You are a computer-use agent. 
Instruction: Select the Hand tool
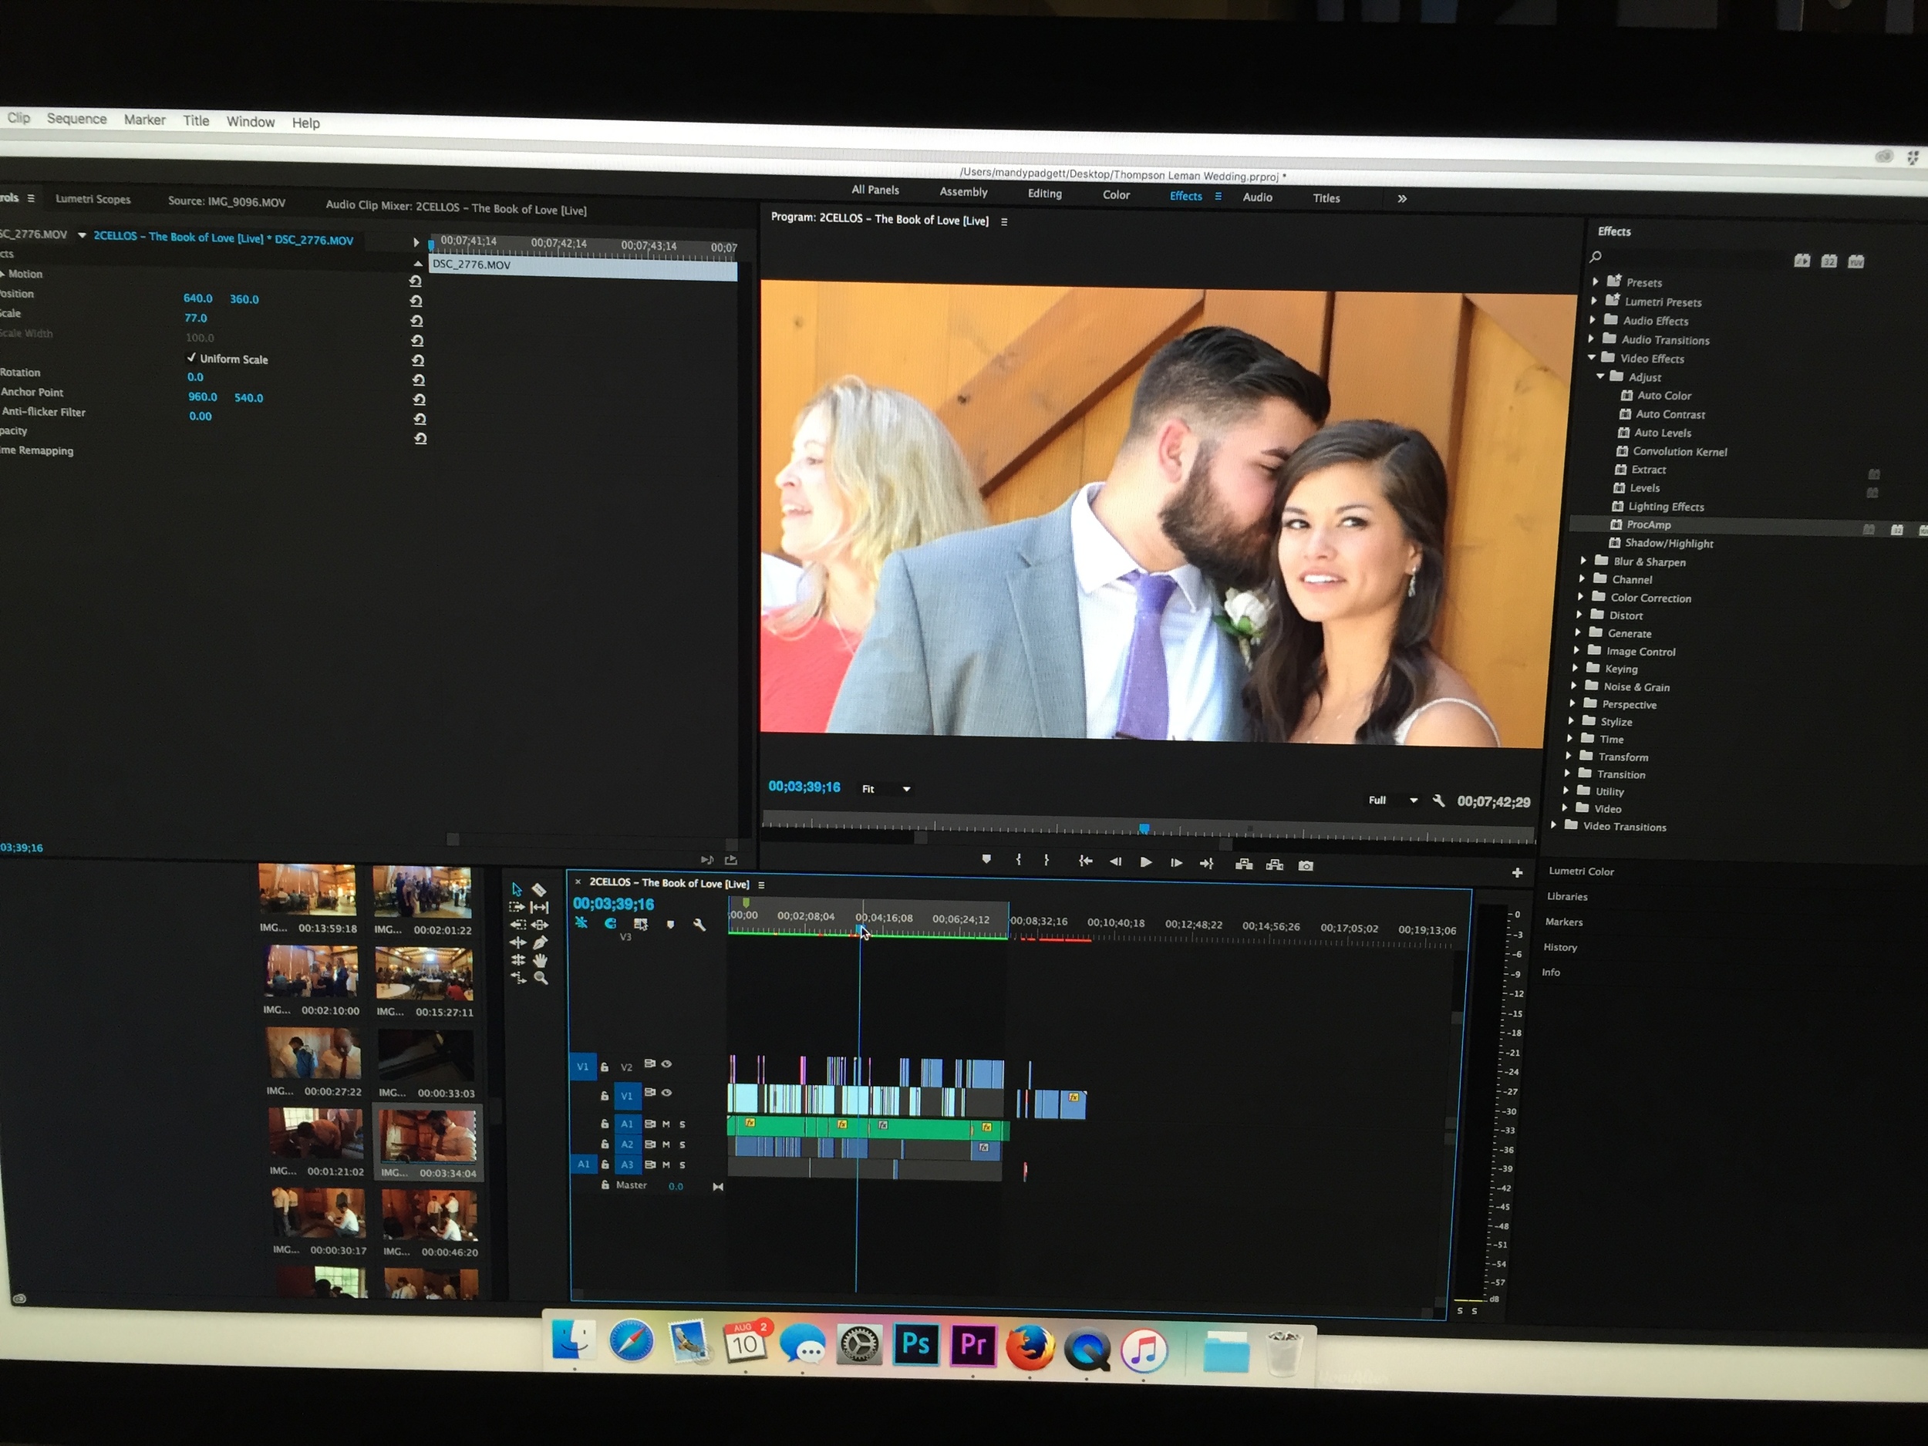541,959
